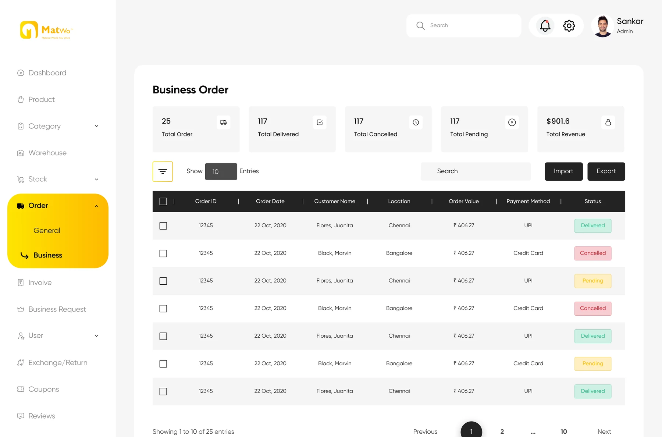
Task: Click the magnifier icon in top search bar
Action: click(420, 25)
